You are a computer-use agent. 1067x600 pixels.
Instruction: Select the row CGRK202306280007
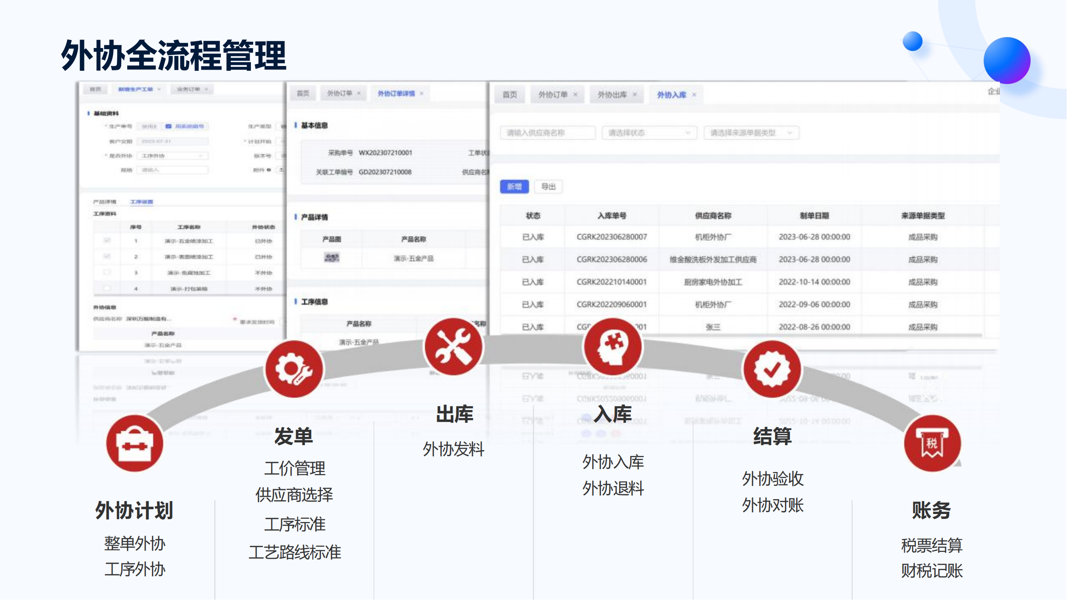pyautogui.click(x=750, y=237)
